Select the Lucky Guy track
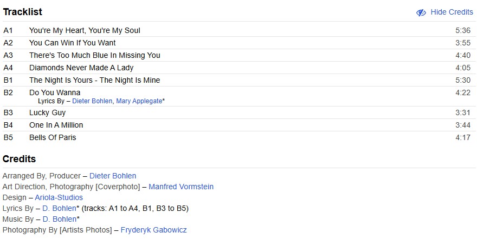 [x=47, y=112]
